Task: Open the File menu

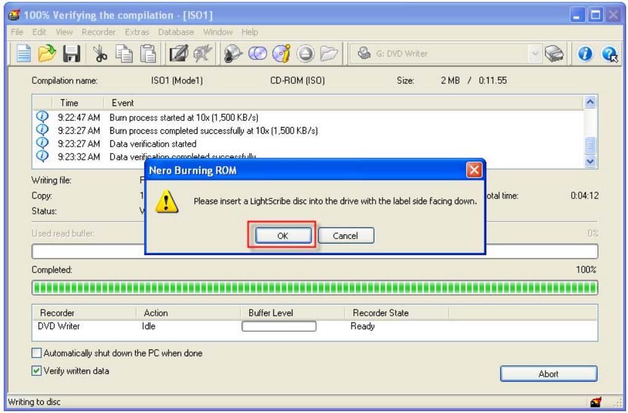Action: click(17, 32)
